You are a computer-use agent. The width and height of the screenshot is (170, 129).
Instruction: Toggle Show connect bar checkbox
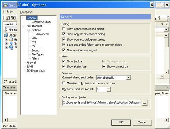tap(104, 66)
